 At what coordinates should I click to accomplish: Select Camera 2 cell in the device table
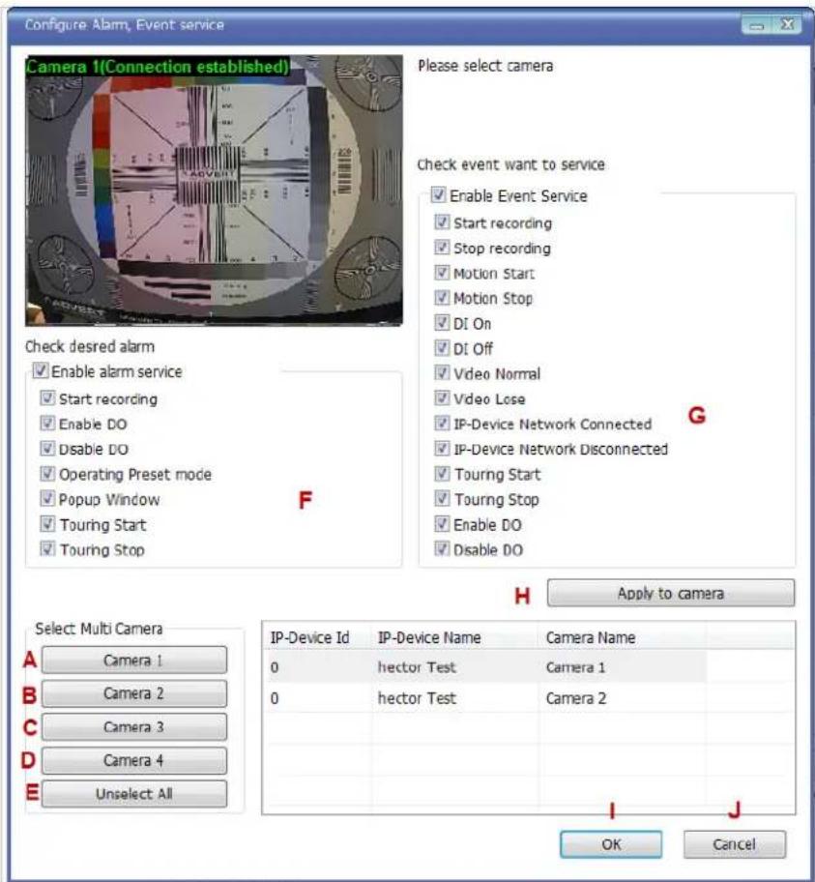[622, 698]
